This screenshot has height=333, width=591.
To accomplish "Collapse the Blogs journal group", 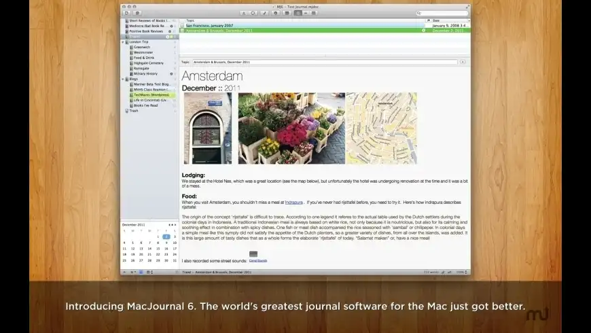I will pos(123,79).
